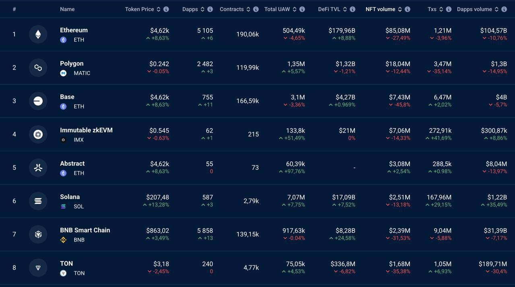Viewport: 515px width, 287px height.
Task: Click the 'Token Price' header label
Action: [140, 9]
